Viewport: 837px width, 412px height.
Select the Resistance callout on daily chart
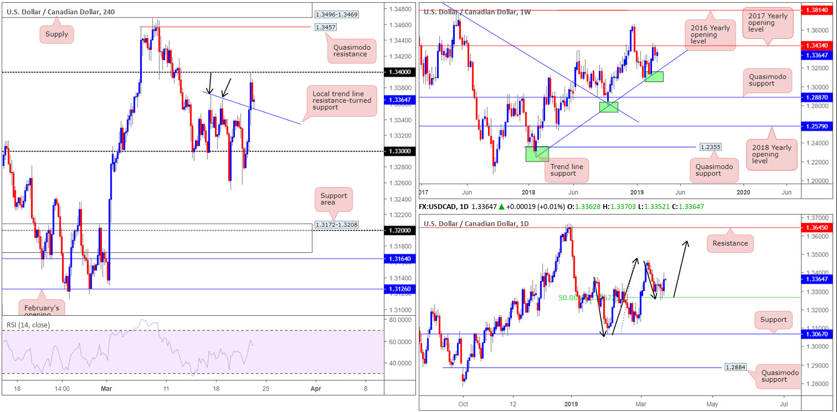tap(730, 243)
